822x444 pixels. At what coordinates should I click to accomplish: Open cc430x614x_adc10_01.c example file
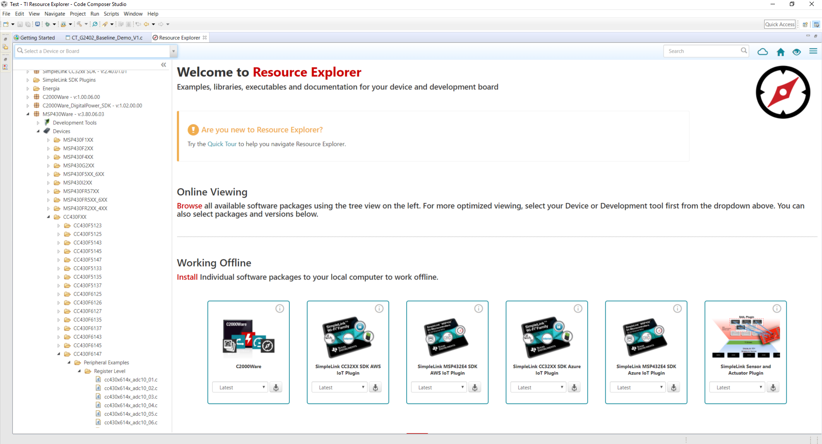click(x=131, y=380)
